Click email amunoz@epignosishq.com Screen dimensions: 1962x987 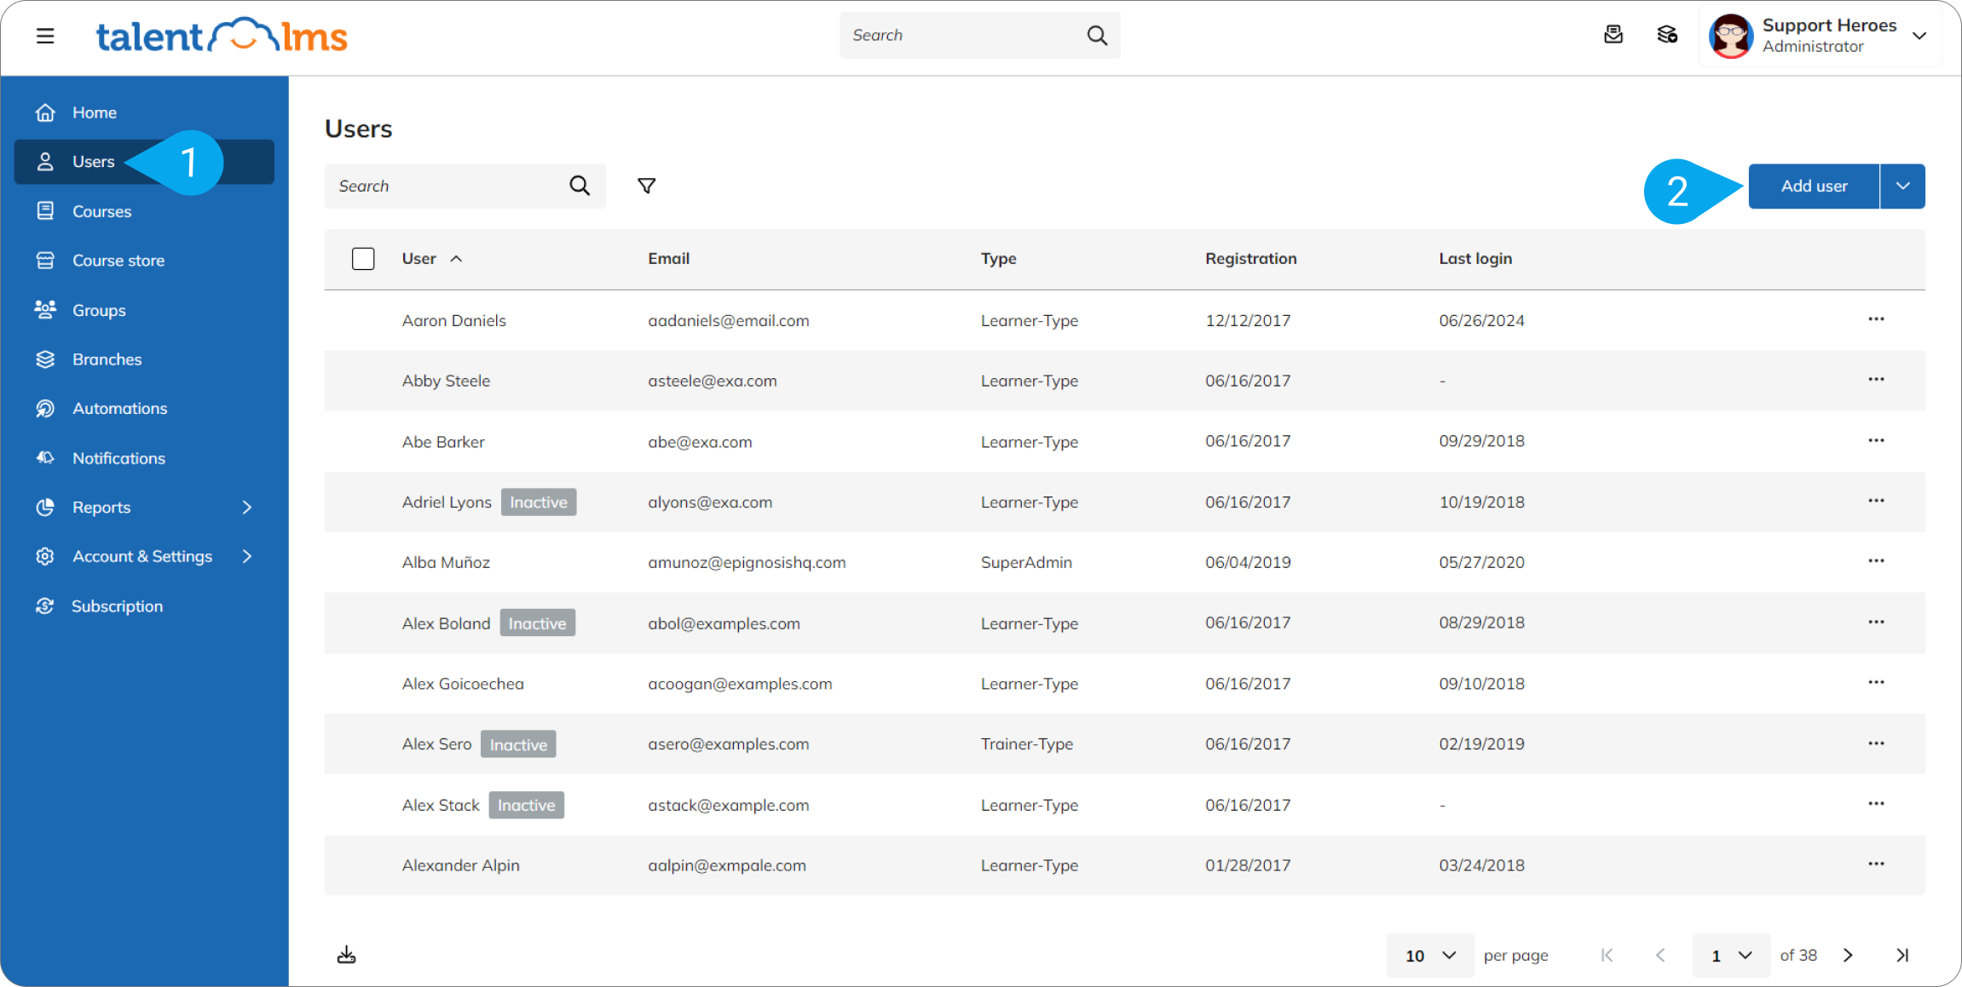point(747,563)
